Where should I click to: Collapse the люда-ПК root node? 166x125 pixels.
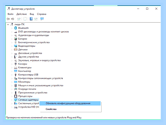[x=8, y=25]
